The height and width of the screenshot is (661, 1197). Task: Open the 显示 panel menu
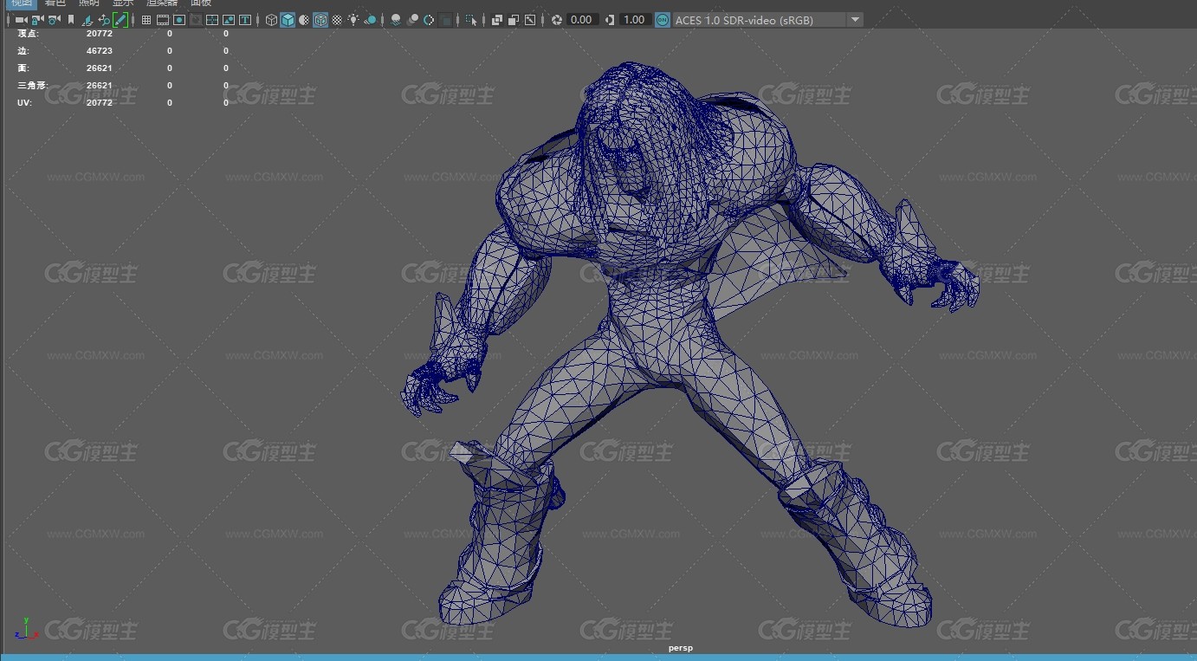point(123,3)
